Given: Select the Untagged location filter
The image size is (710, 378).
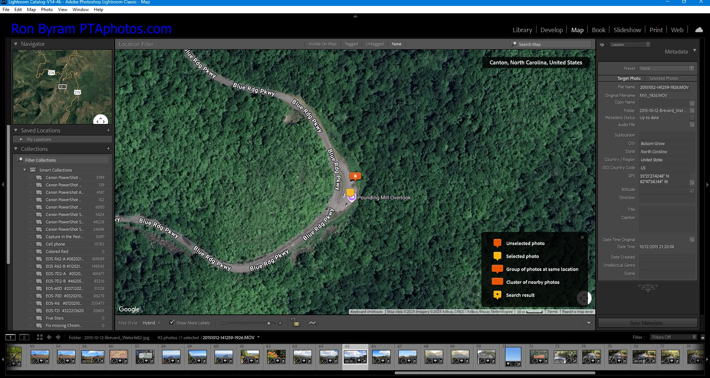Looking at the screenshot, I should [374, 44].
